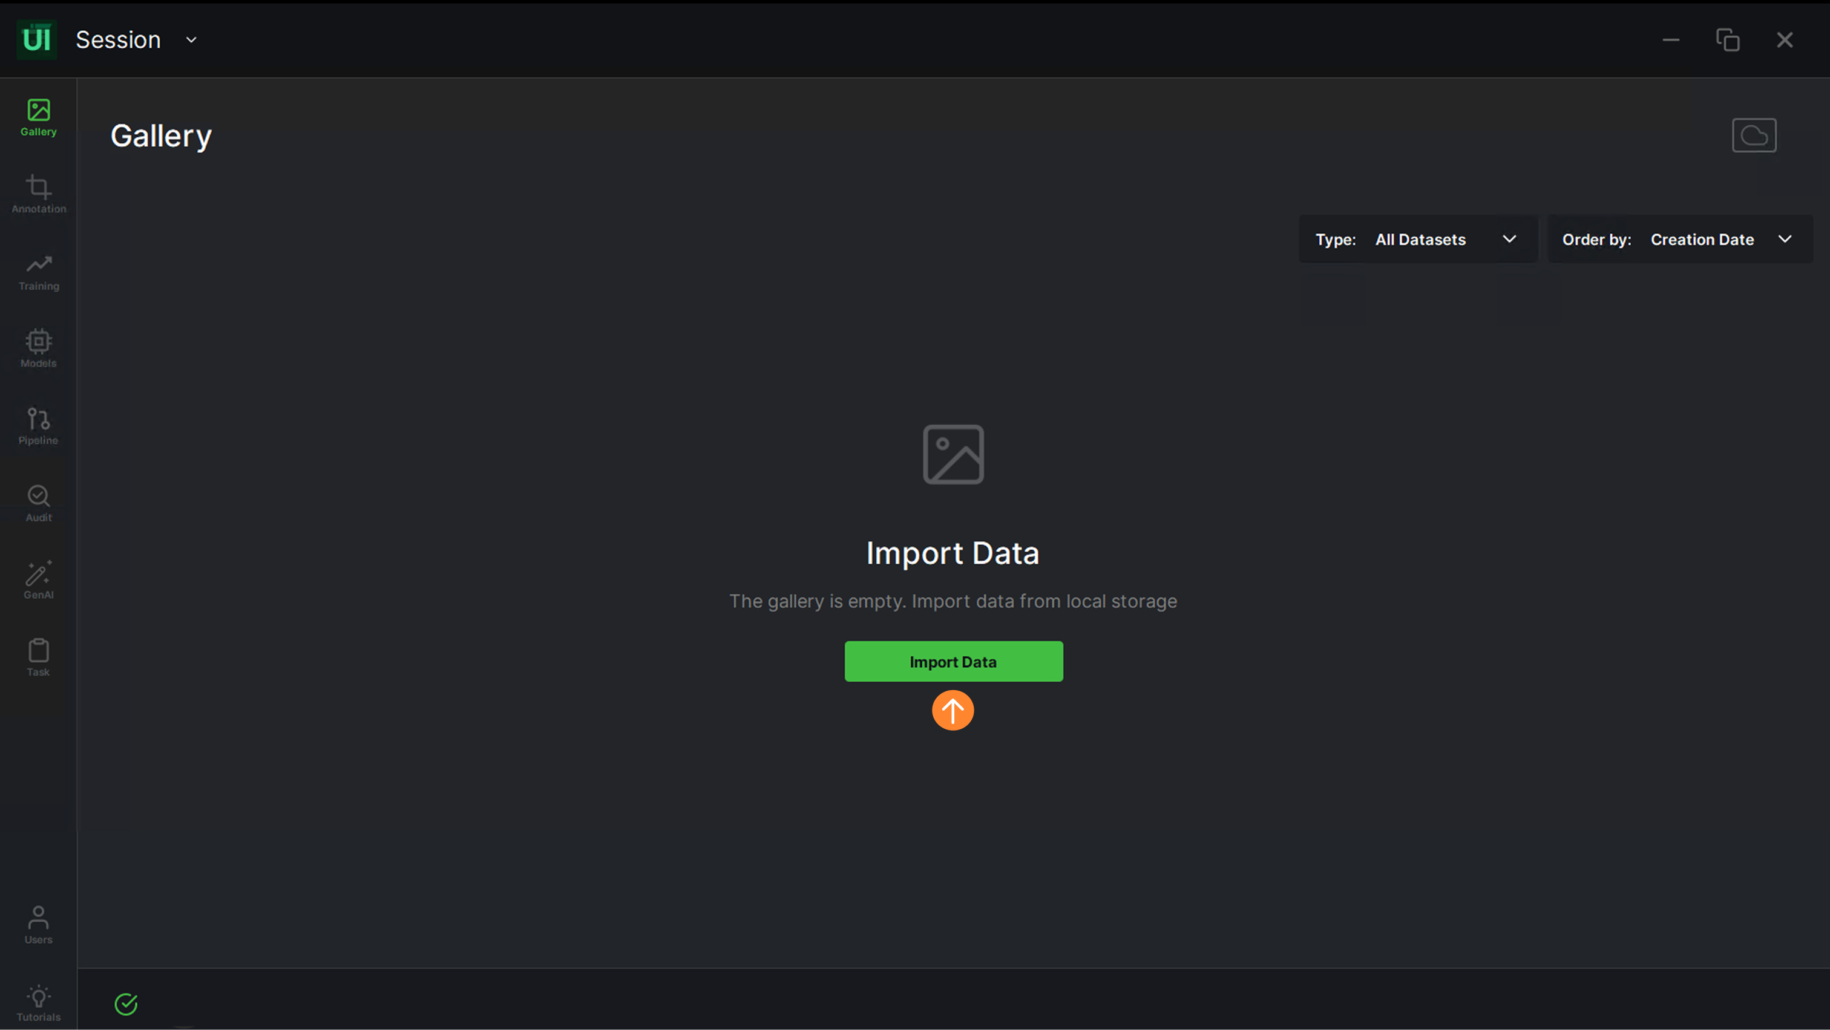Viewport: 1830px width, 1030px height.
Task: Open the Models page
Action: (x=38, y=348)
